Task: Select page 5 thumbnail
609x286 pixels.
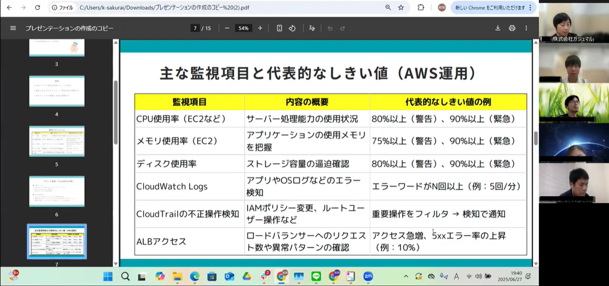Action: coord(57,141)
